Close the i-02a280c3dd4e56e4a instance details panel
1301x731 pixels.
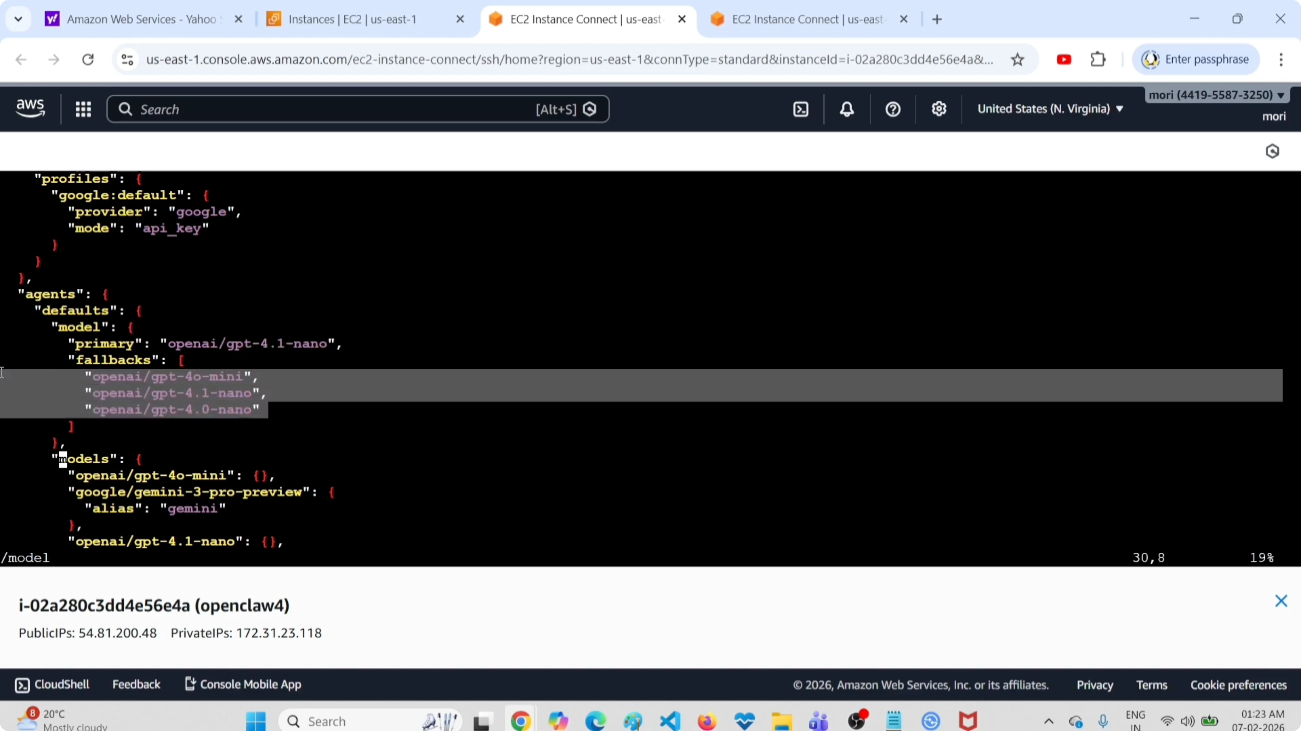1281,601
